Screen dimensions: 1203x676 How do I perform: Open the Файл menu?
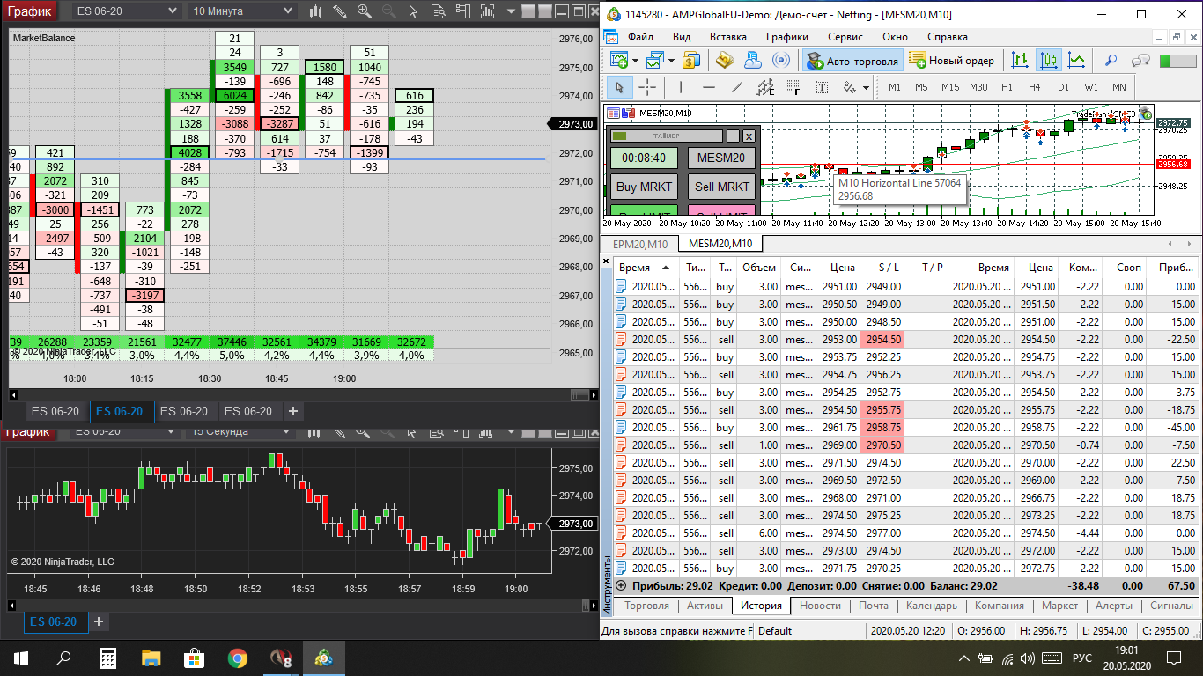tap(640, 37)
